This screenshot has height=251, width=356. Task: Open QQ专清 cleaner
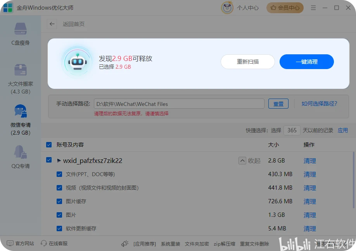click(21, 157)
